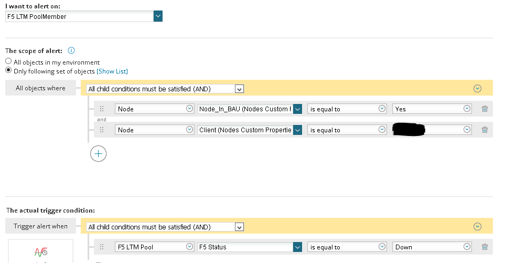Delete the Client condition row
505x263 pixels.
[x=485, y=130]
